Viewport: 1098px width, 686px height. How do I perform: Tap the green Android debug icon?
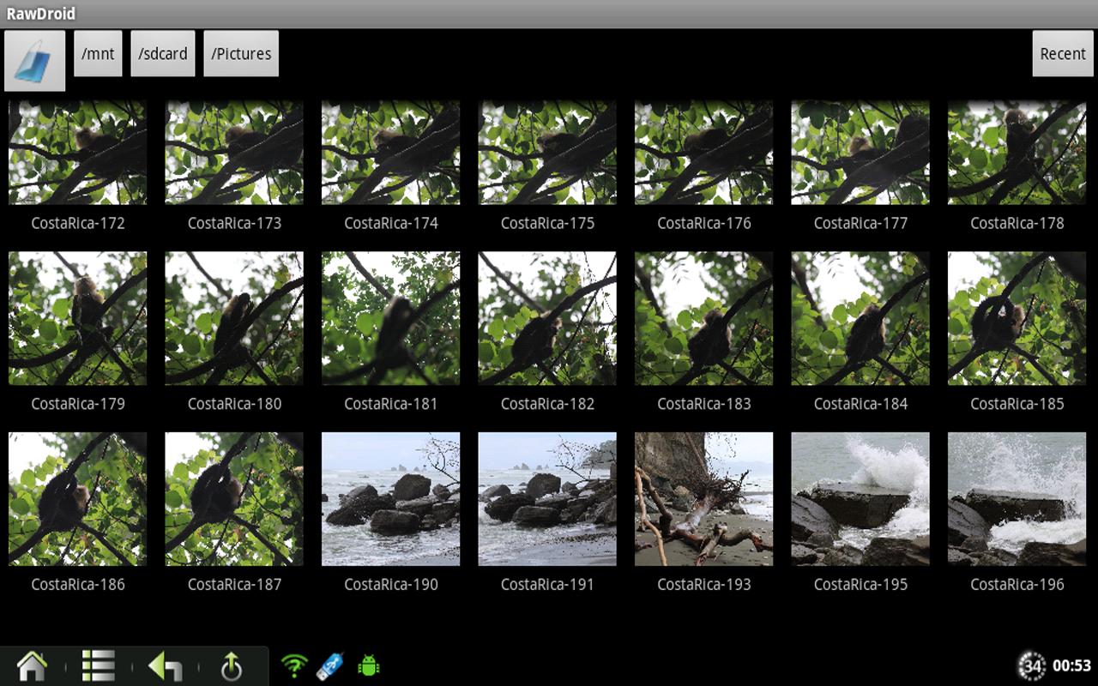(x=368, y=665)
